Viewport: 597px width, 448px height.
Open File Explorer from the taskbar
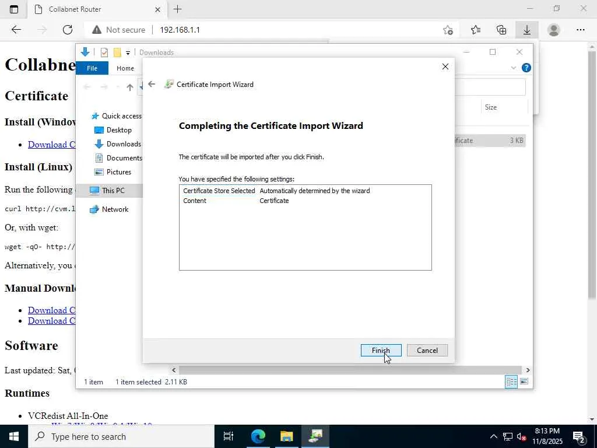pyautogui.click(x=287, y=436)
